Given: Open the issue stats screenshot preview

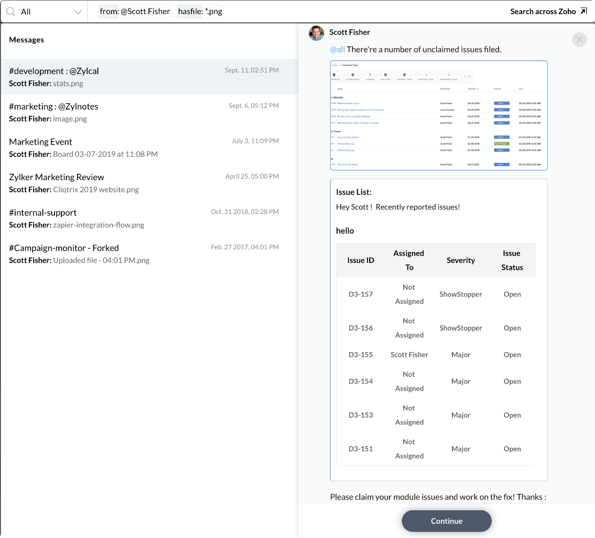Looking at the screenshot, I should tap(438, 115).
